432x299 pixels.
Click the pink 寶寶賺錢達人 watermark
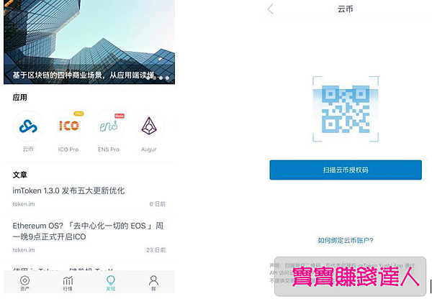click(356, 277)
